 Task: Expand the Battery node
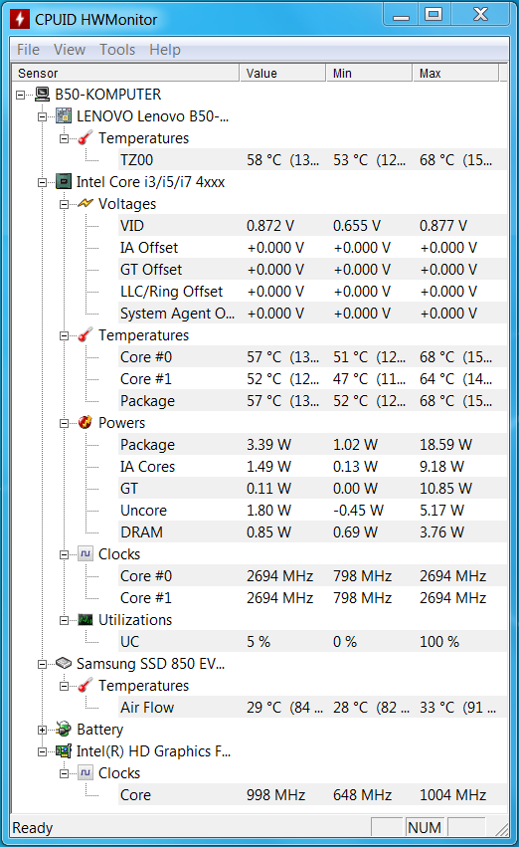[x=42, y=730]
